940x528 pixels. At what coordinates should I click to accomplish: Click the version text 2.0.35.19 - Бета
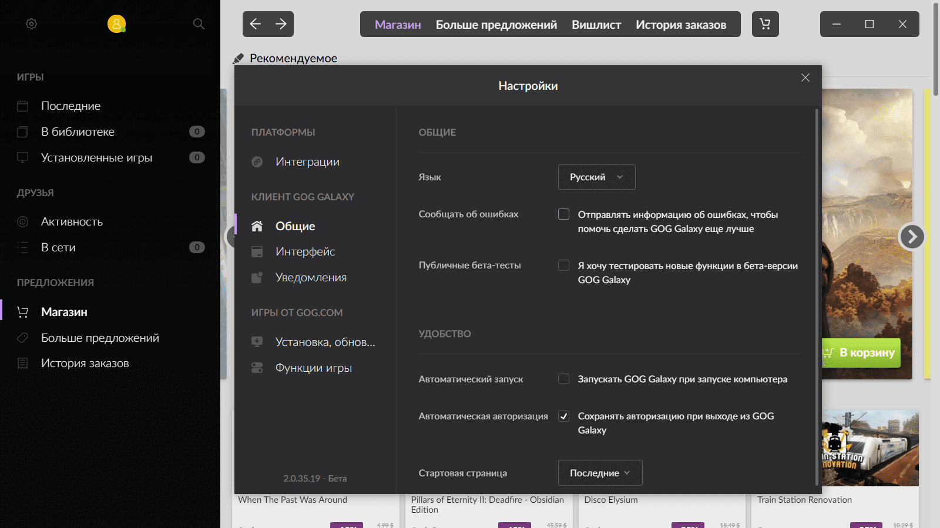pyautogui.click(x=315, y=479)
